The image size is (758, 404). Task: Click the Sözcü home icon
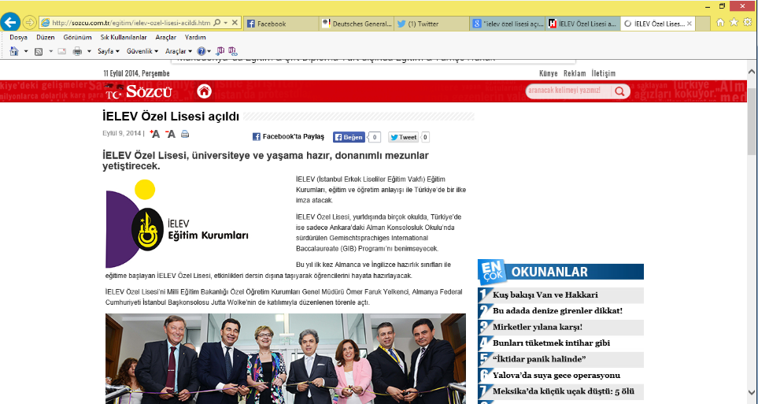click(204, 91)
